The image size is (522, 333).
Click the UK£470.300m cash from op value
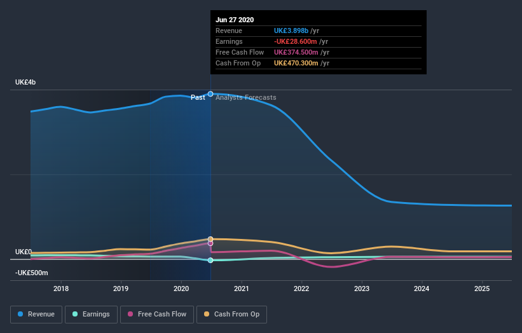(296, 63)
